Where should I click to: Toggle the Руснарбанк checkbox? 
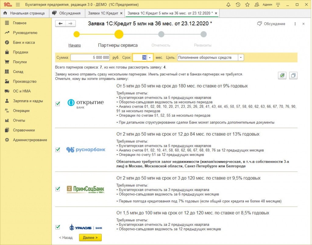pos(58,150)
